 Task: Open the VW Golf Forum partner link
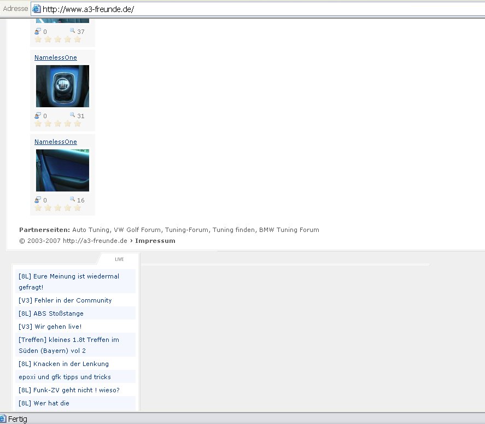pos(137,230)
